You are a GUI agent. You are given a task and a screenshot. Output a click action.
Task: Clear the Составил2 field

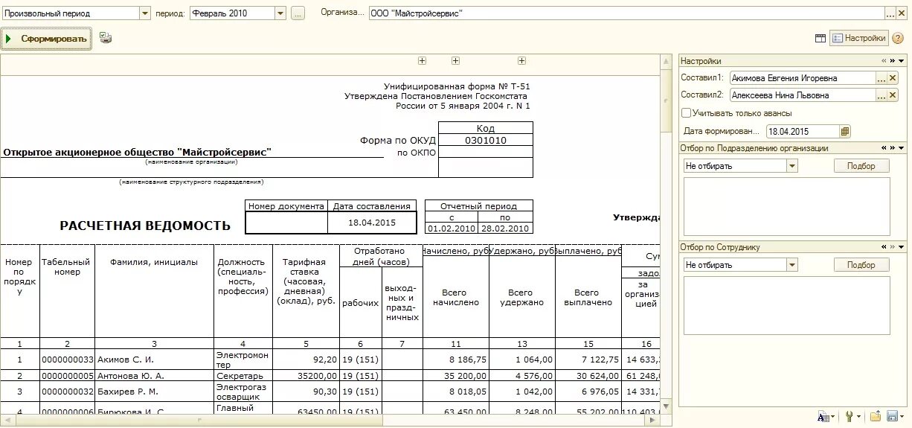click(893, 95)
